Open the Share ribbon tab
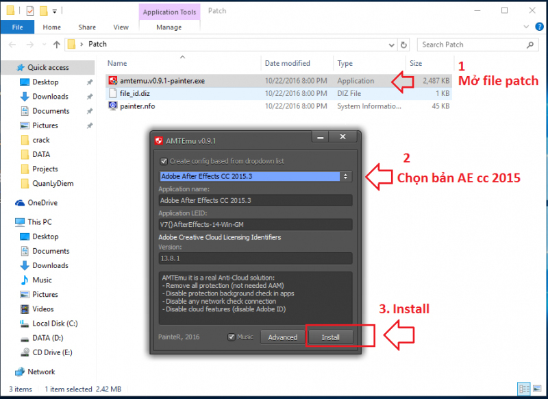This screenshot has height=399, width=548. [x=87, y=27]
